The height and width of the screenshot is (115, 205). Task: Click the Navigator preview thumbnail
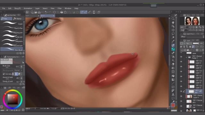point(192,21)
